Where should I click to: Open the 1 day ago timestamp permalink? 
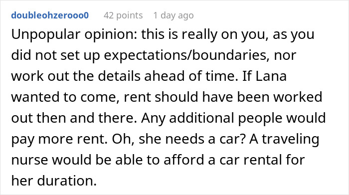pyautogui.click(x=174, y=15)
